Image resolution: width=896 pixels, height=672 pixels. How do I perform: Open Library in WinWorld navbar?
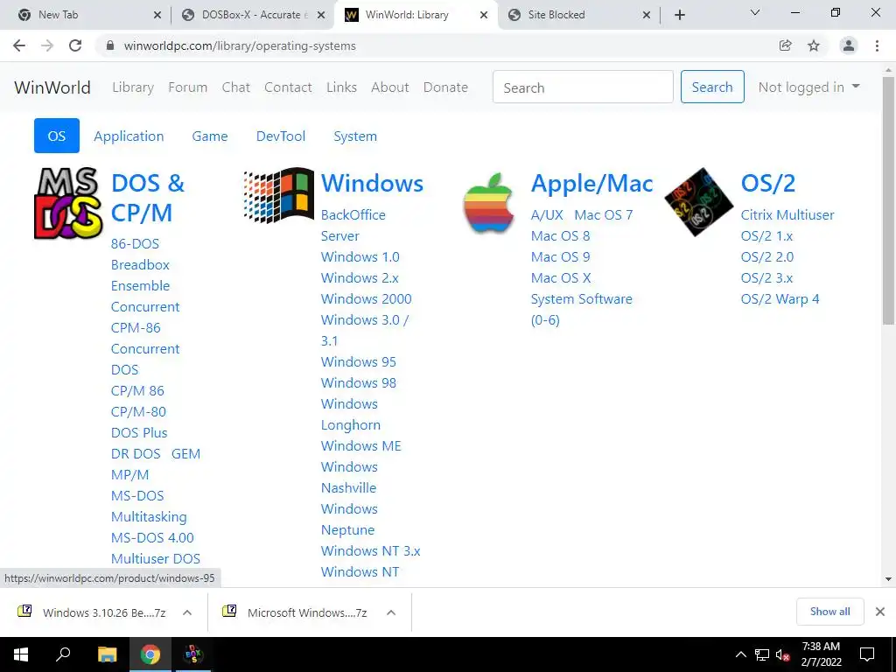133,87
